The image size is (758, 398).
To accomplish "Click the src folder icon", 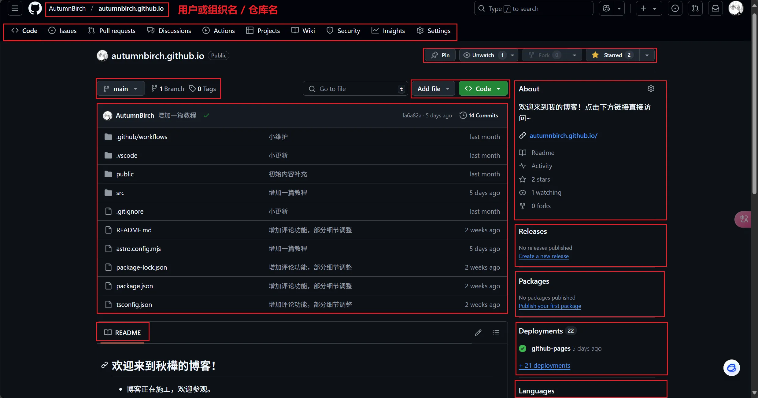I will coord(108,193).
